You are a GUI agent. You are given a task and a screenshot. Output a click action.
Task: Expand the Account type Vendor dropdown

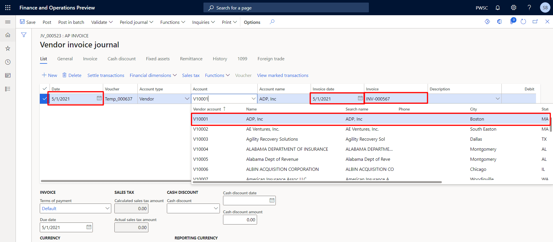pos(187,99)
